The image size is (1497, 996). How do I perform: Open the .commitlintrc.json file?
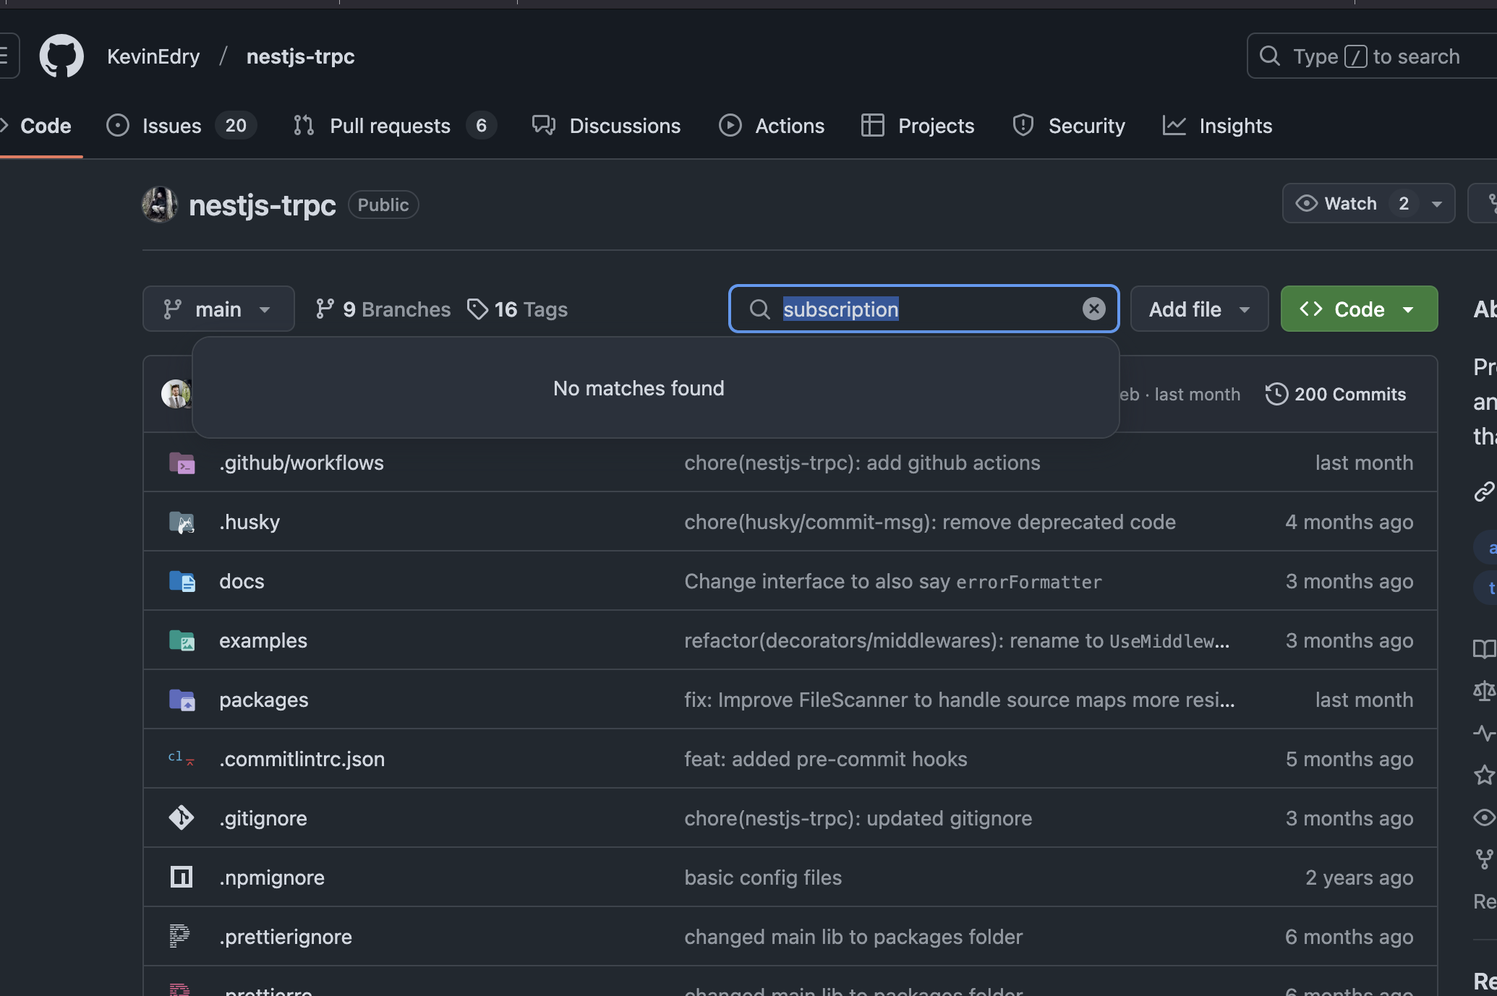(302, 759)
